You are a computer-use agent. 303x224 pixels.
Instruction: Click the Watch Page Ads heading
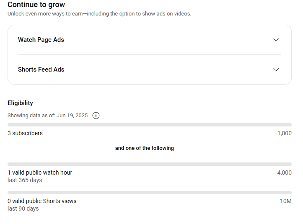(x=41, y=40)
